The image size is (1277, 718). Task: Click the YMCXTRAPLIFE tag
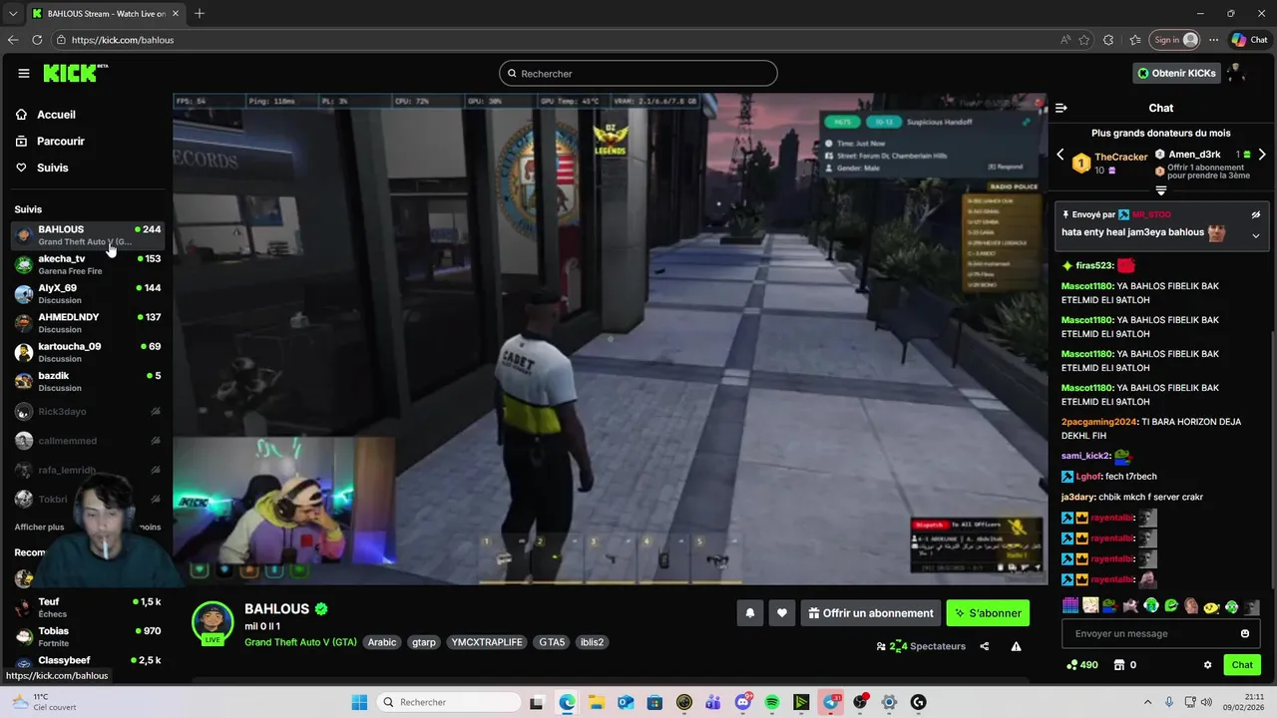(x=487, y=642)
